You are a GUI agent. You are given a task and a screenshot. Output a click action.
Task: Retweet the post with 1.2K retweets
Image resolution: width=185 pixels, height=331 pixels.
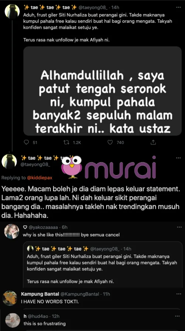coord(66,143)
